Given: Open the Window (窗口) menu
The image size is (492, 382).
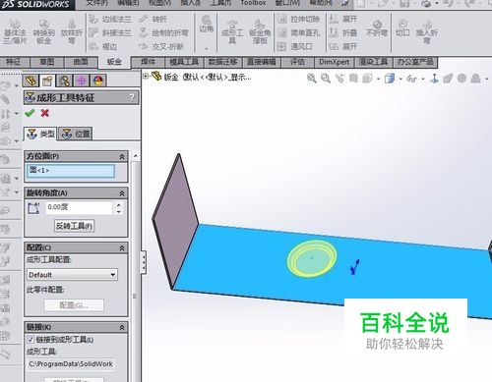Looking at the screenshot, I should coord(287,3).
